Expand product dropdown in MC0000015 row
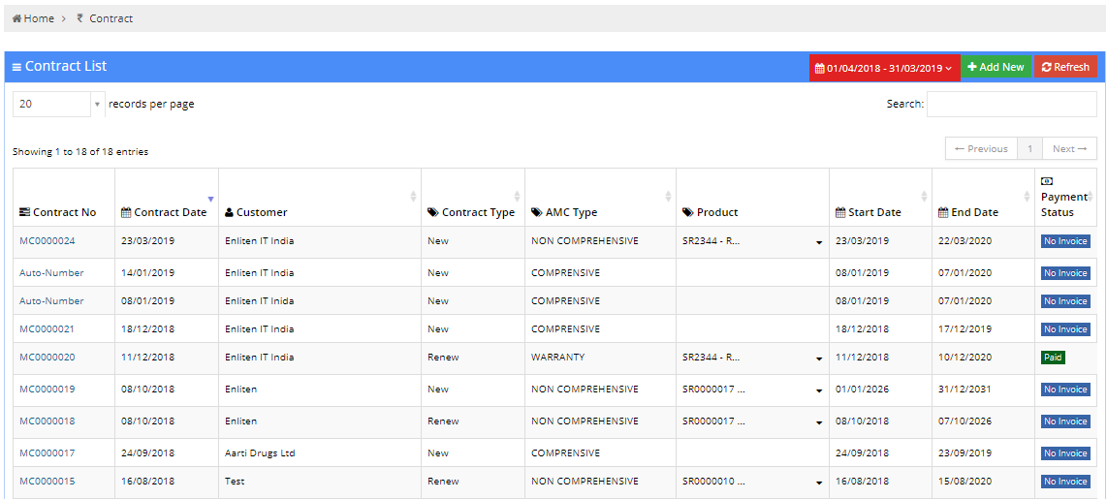Screen dimensions: 1107x499 point(819,483)
